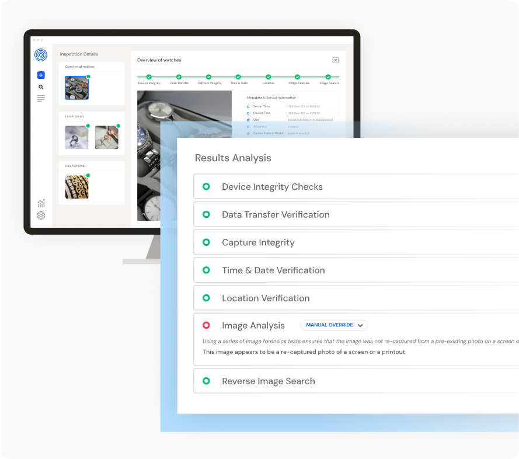Viewport: 519px width, 459px height.
Task: Expand the Location Verification row
Action: click(x=356, y=298)
